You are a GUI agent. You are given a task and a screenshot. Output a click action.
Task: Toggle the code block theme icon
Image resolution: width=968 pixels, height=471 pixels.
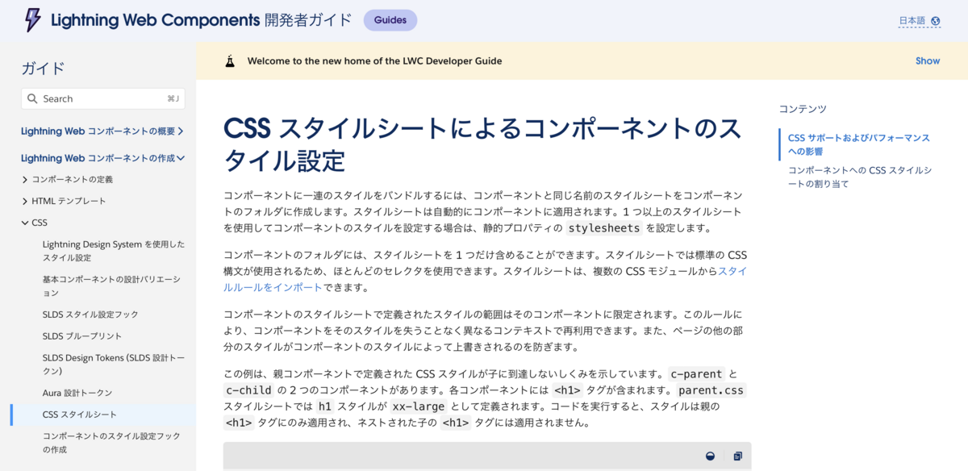coord(710,456)
